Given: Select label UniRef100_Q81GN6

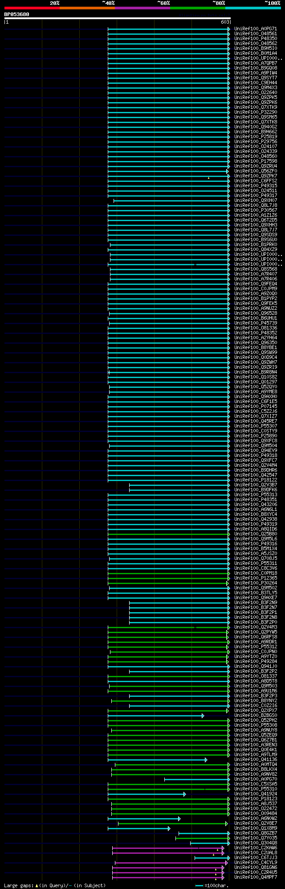Looking at the screenshot, I should [256, 868].
